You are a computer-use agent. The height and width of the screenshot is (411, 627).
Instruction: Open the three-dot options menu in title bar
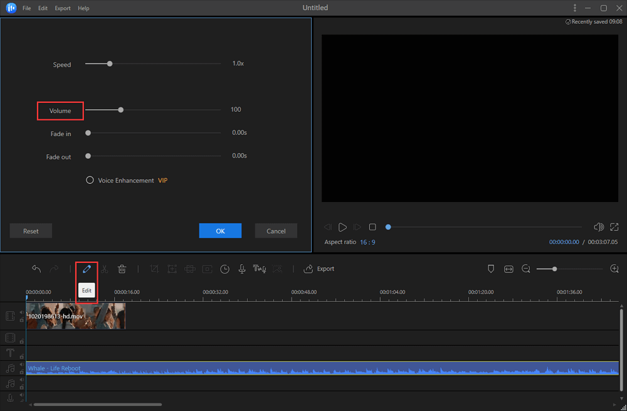coord(575,8)
